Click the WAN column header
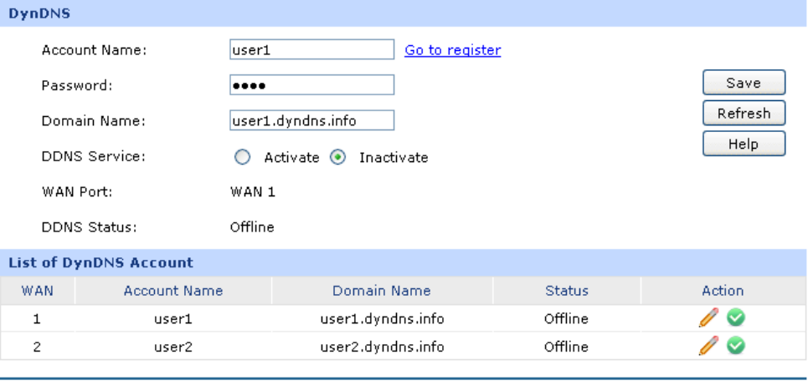The height and width of the screenshot is (391, 808). (x=37, y=291)
